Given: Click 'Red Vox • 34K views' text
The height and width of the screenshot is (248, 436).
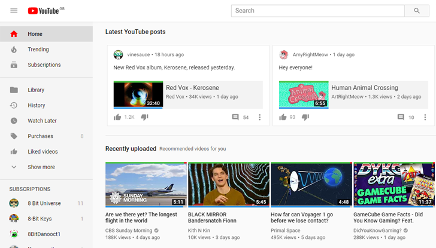Looking at the screenshot, I should (x=189, y=97).
